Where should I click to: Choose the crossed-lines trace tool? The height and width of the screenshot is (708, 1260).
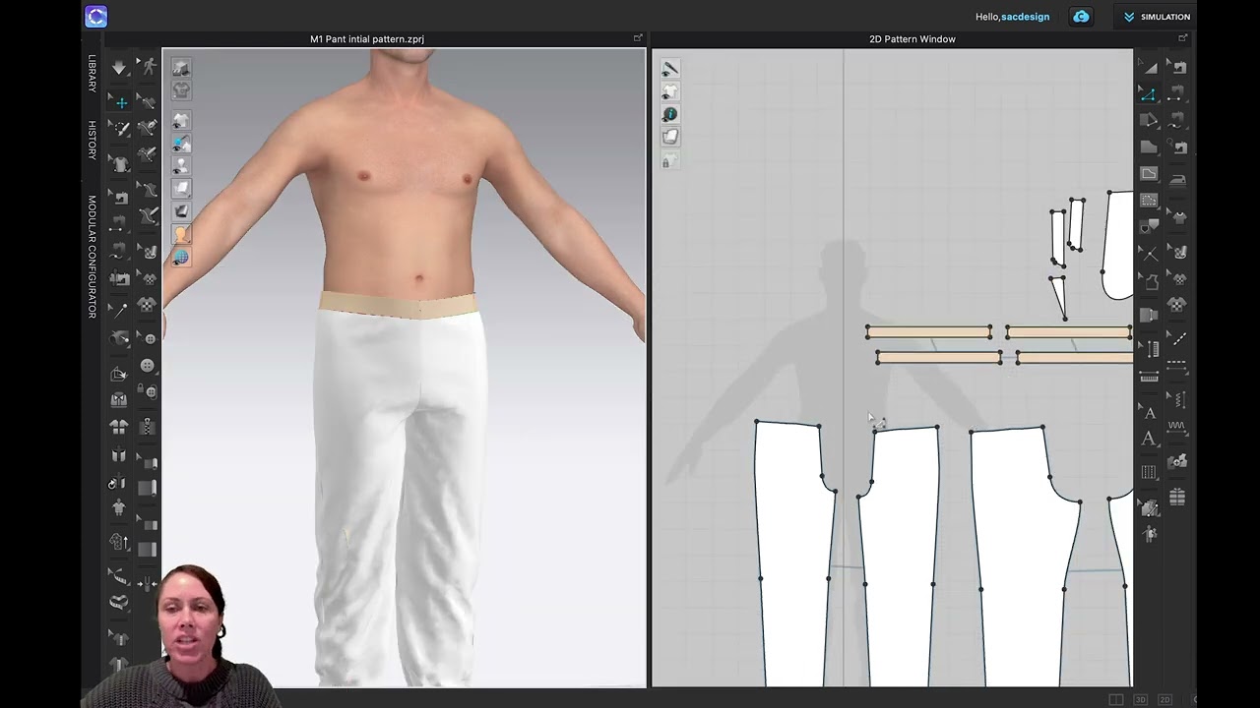(x=1149, y=254)
